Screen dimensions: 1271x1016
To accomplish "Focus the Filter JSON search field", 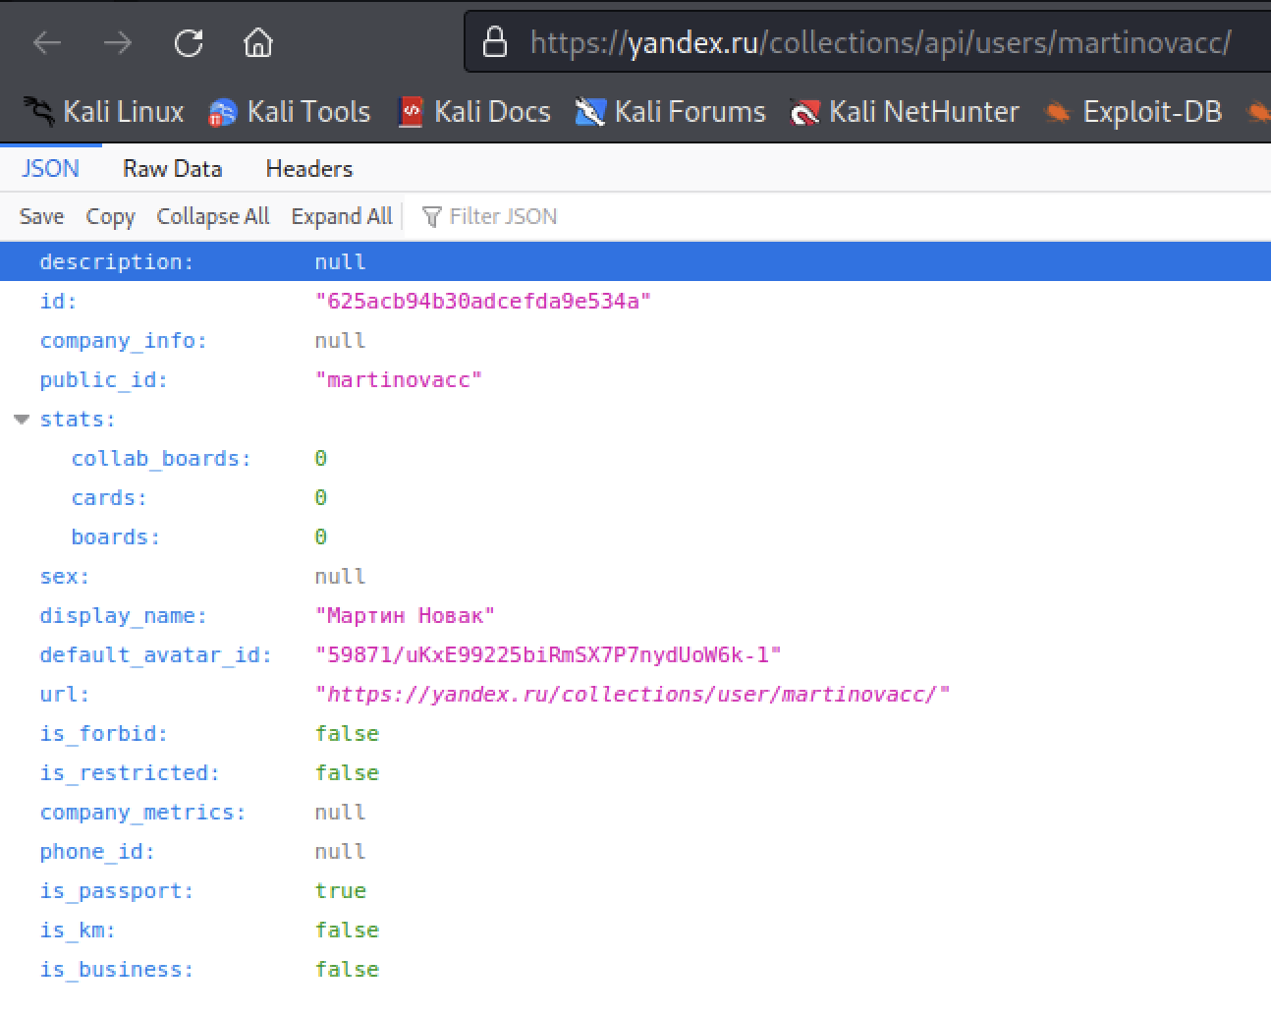I will click(503, 217).
